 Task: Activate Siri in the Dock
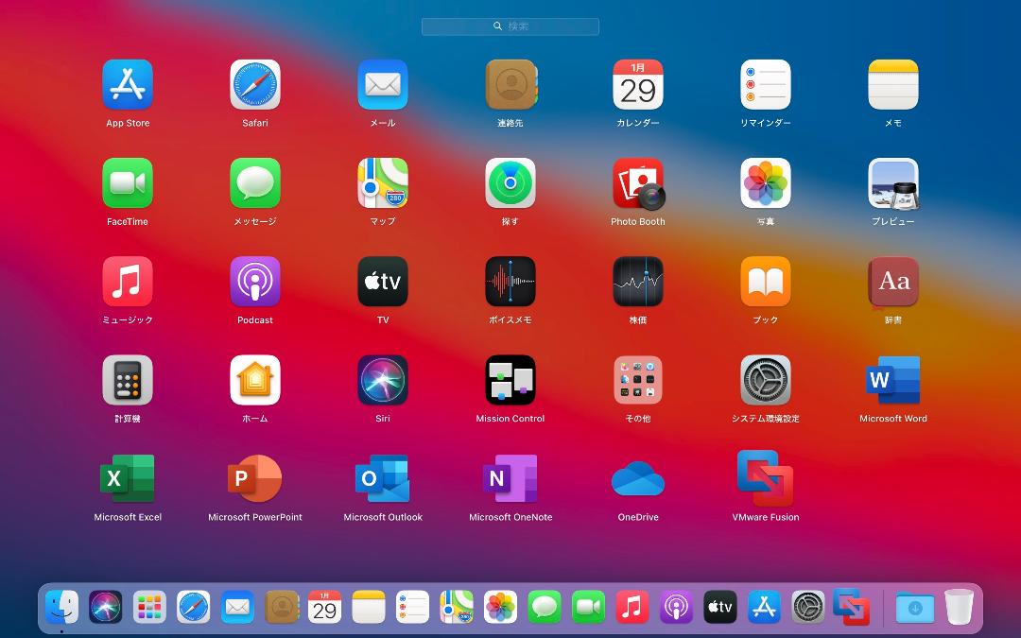106,608
